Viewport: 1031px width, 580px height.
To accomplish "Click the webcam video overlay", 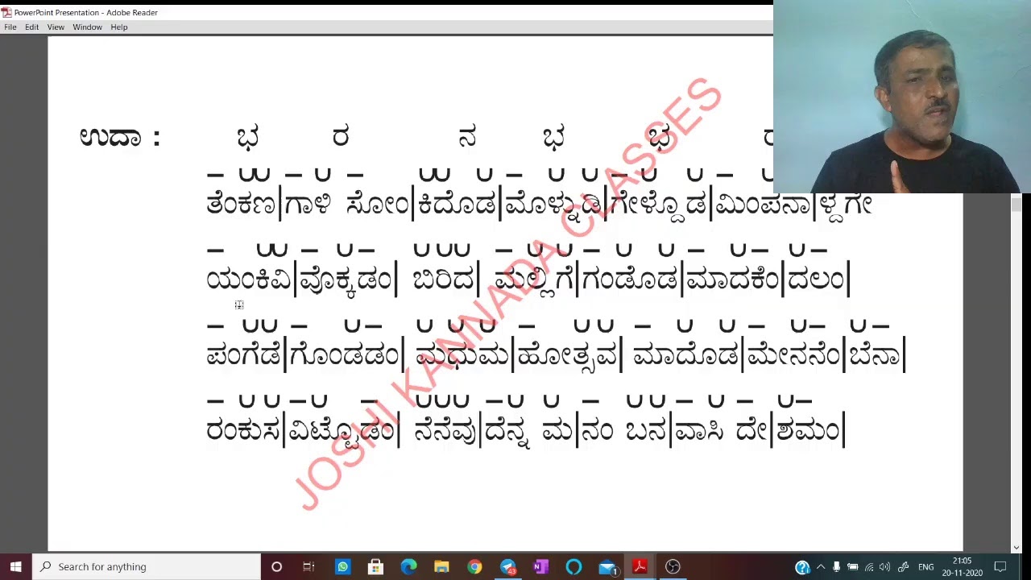I will (902, 97).
